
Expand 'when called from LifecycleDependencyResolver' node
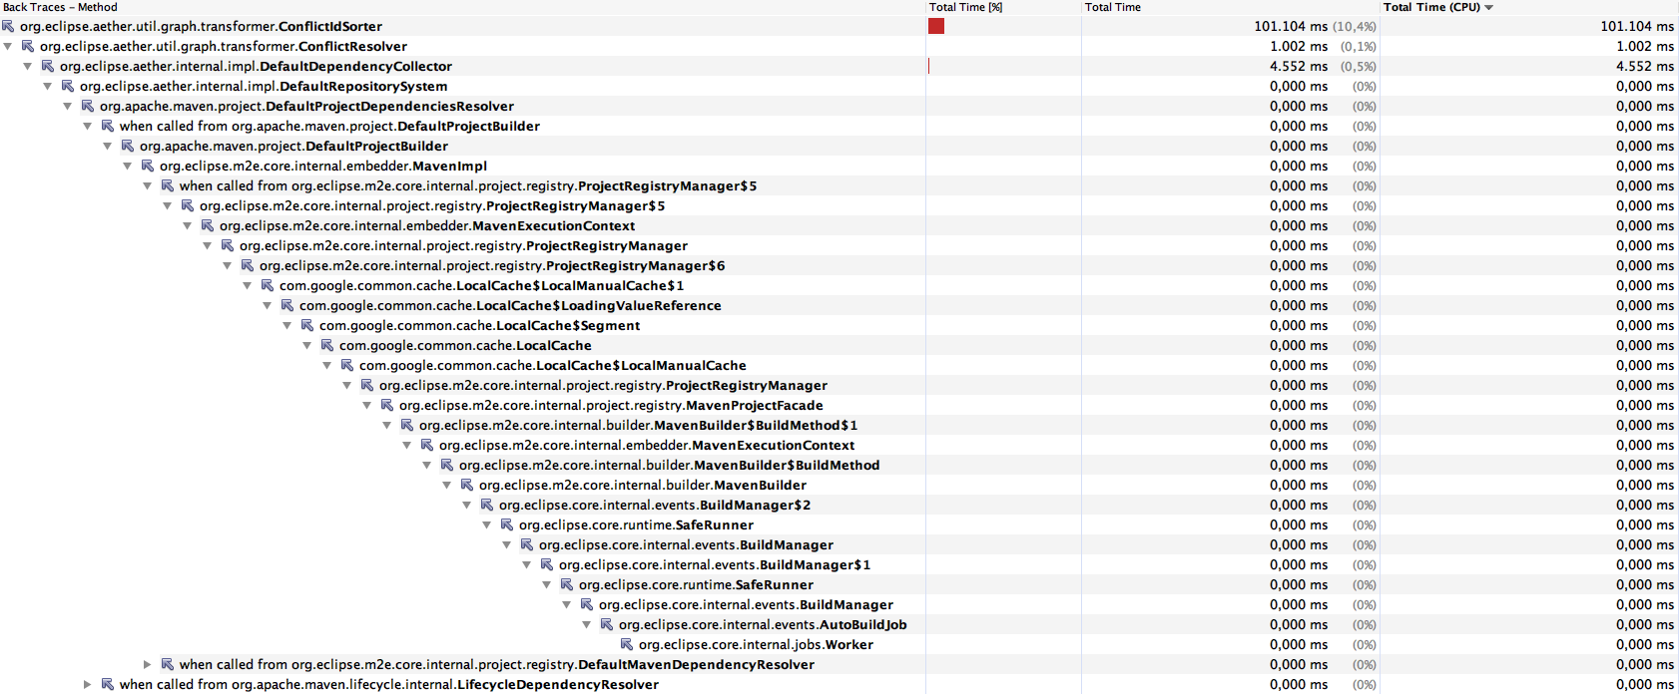(x=88, y=684)
